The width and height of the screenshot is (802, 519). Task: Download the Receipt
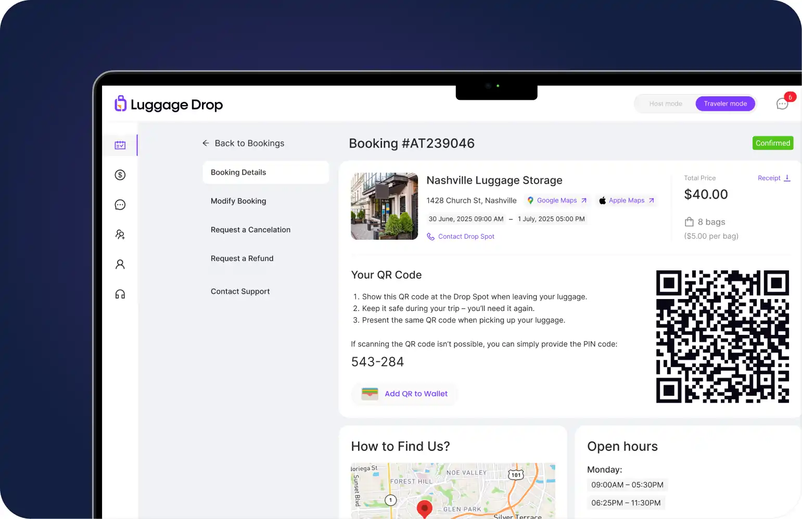point(774,178)
